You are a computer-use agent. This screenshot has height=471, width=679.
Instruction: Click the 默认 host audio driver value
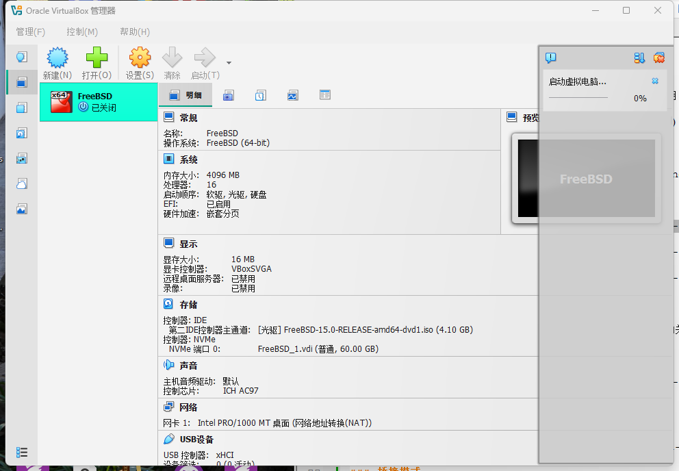pyautogui.click(x=231, y=381)
